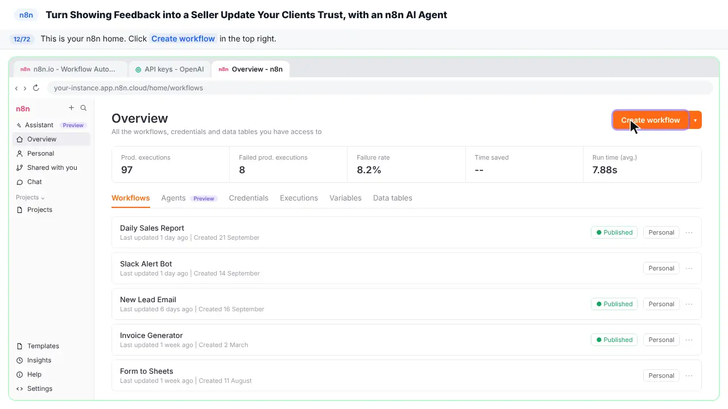The height and width of the screenshot is (409, 728).
Task: Click the Insights clock icon in sidebar
Action: pyautogui.click(x=20, y=360)
